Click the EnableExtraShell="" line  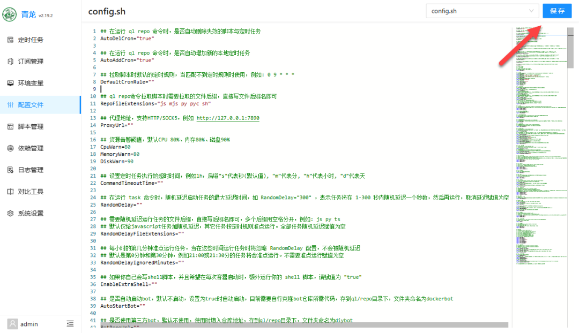(x=129, y=284)
